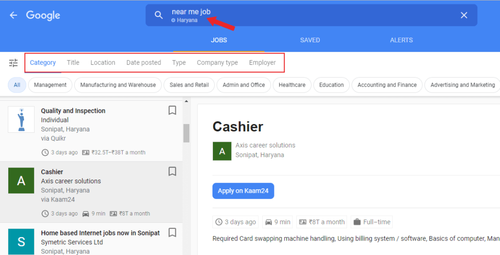Click the job list scrollbar up arrow

[x=186, y=101]
